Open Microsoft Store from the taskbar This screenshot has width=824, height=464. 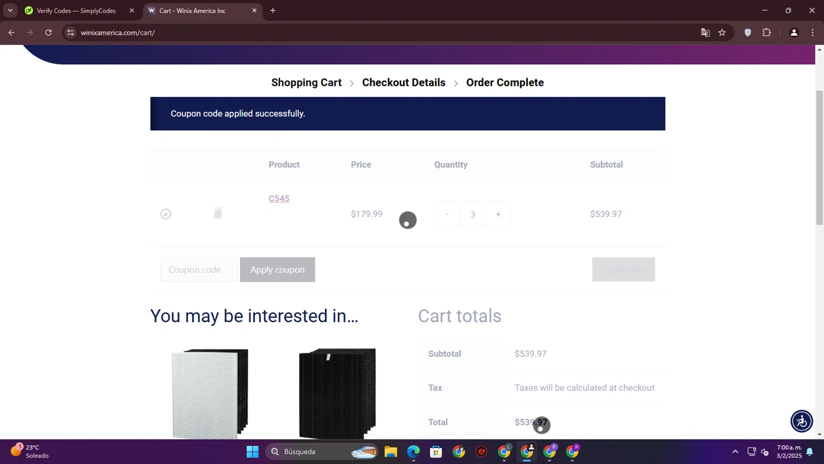pos(436,452)
